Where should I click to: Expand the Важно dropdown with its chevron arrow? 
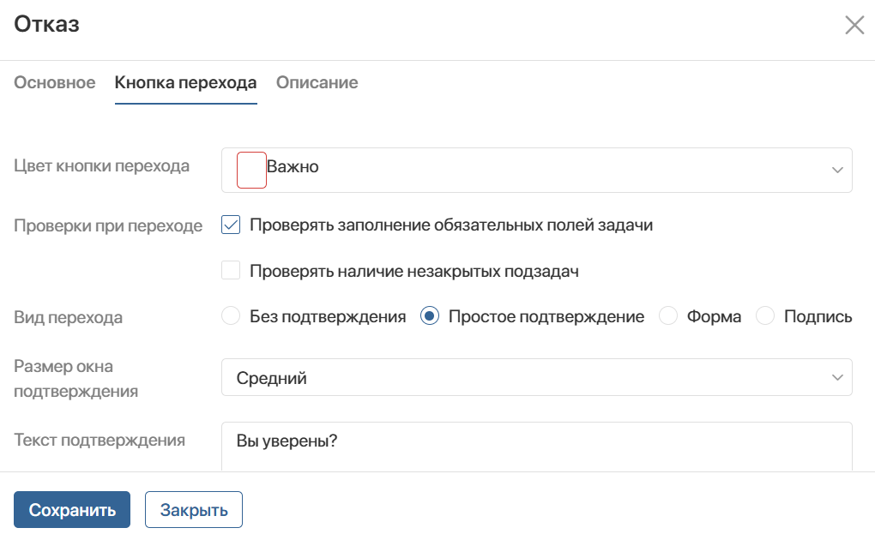coord(837,170)
